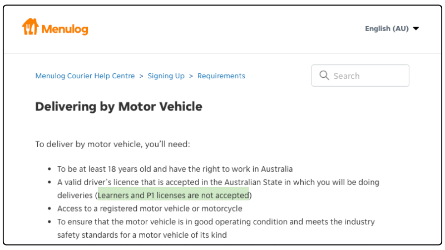Click the 'To deliver by motor vehicle' sentence
The height and width of the screenshot is (250, 445).
coord(112,144)
